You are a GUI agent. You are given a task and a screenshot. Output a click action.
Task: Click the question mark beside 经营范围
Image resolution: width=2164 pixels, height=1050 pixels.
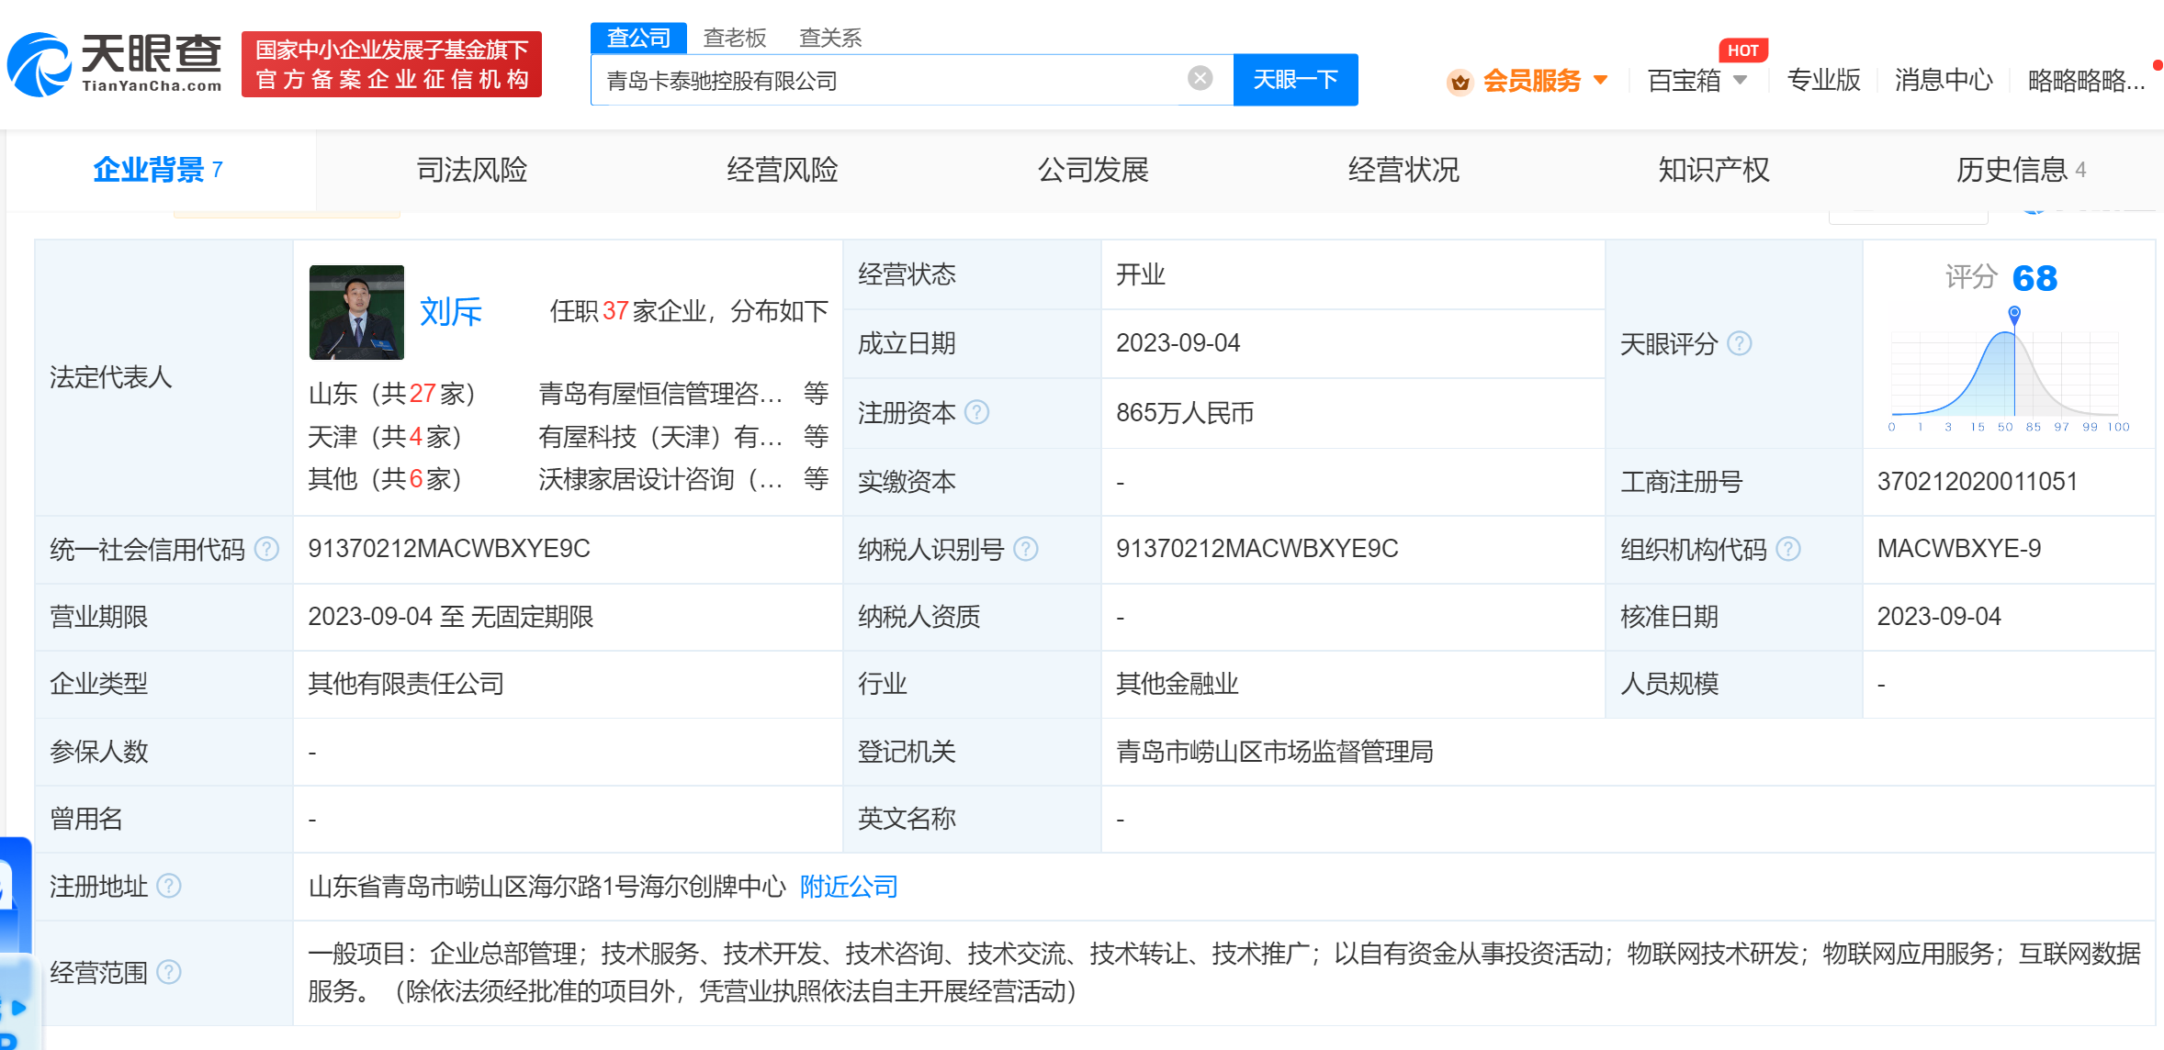tap(172, 974)
